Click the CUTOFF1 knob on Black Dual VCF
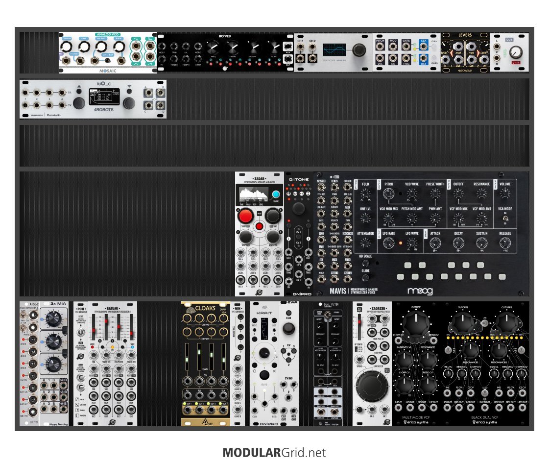The image size is (549, 463). click(462, 323)
